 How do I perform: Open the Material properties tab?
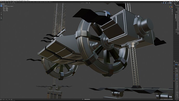(174, 81)
